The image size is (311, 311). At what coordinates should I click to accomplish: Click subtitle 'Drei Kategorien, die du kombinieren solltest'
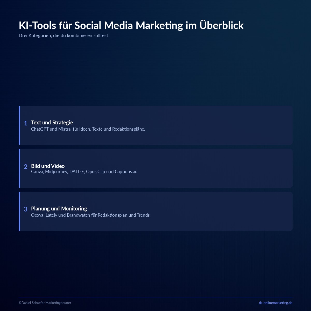(63, 36)
